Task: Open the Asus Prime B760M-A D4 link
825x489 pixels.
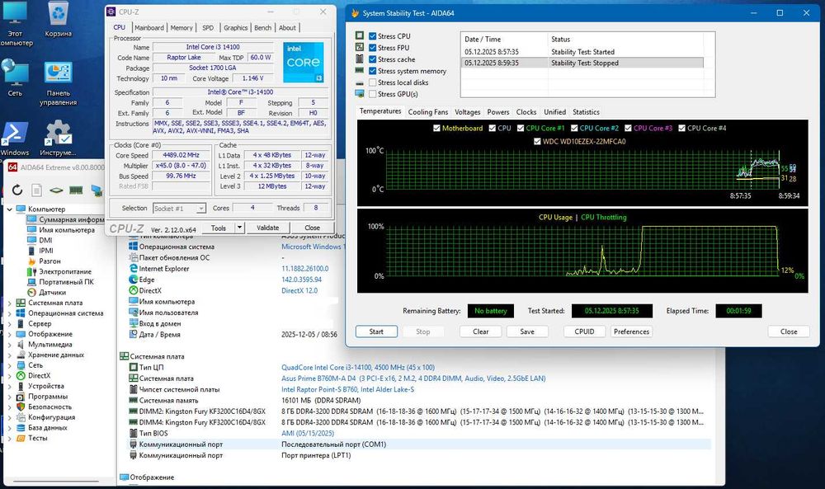Action: 413,378
